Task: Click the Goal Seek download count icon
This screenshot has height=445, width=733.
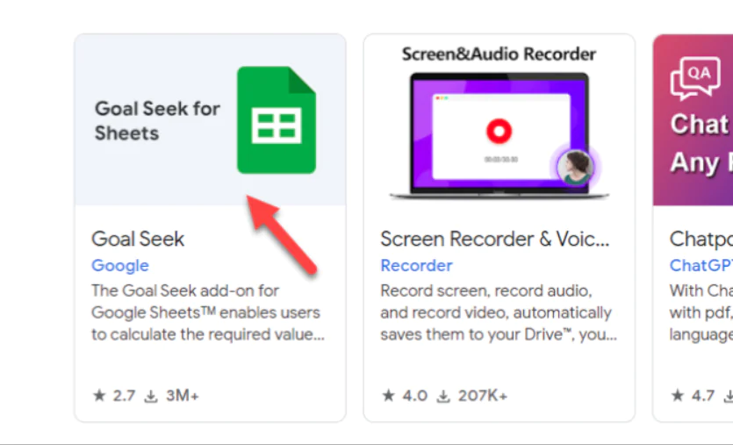Action: coord(151,396)
